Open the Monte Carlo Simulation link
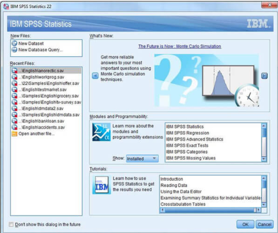Viewport: 278px width, 233px height. [180, 46]
